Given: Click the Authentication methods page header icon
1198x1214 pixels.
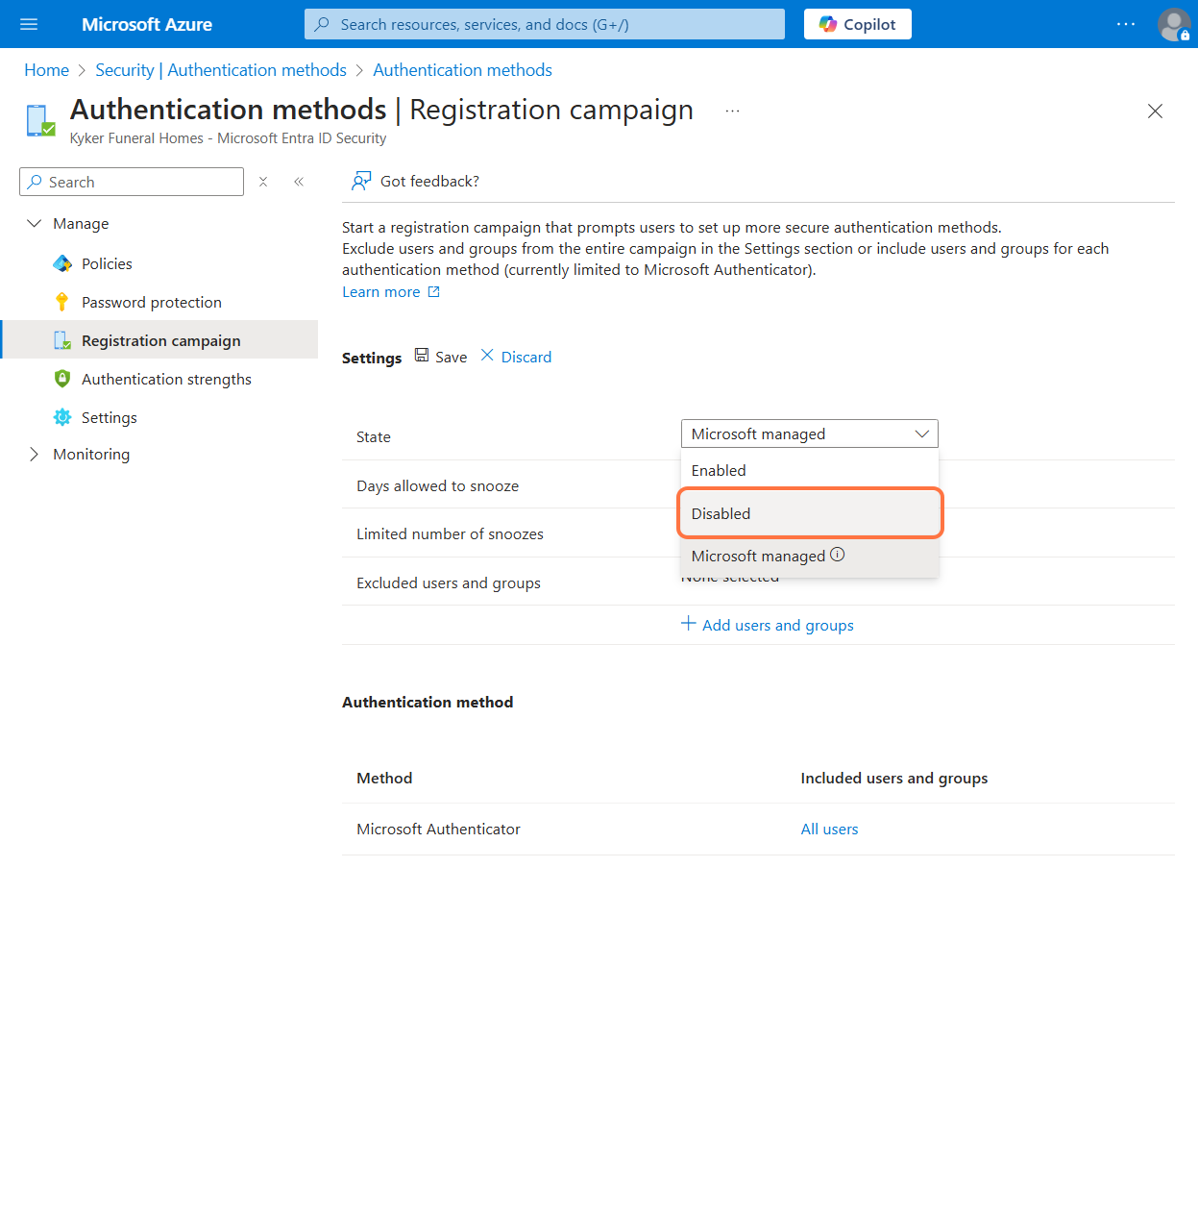Looking at the screenshot, I should coord(40,120).
